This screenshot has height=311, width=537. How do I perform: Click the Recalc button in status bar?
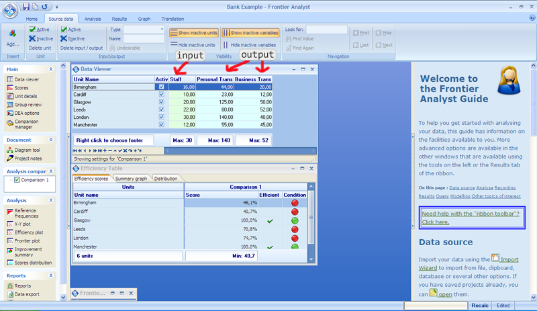click(480, 306)
